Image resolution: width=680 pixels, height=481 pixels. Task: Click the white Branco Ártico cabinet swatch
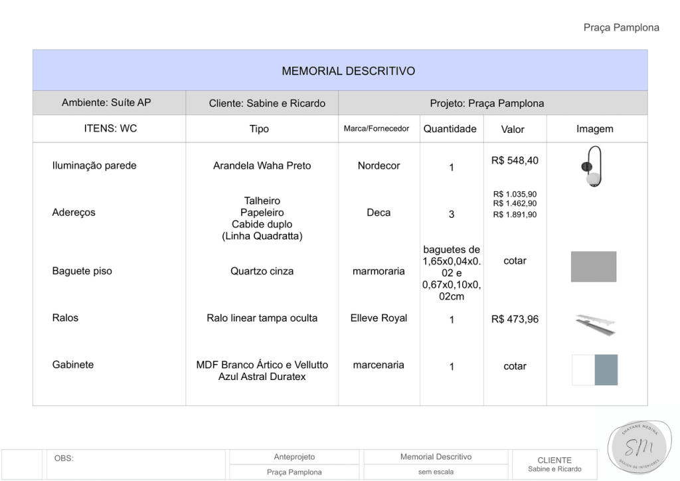coord(583,369)
